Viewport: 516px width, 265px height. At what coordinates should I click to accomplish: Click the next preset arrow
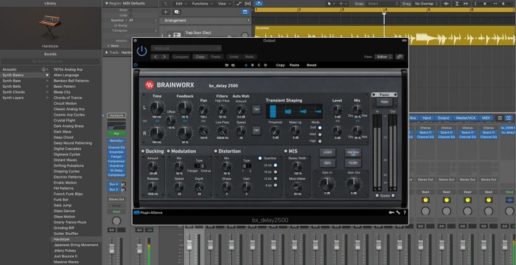164,57
